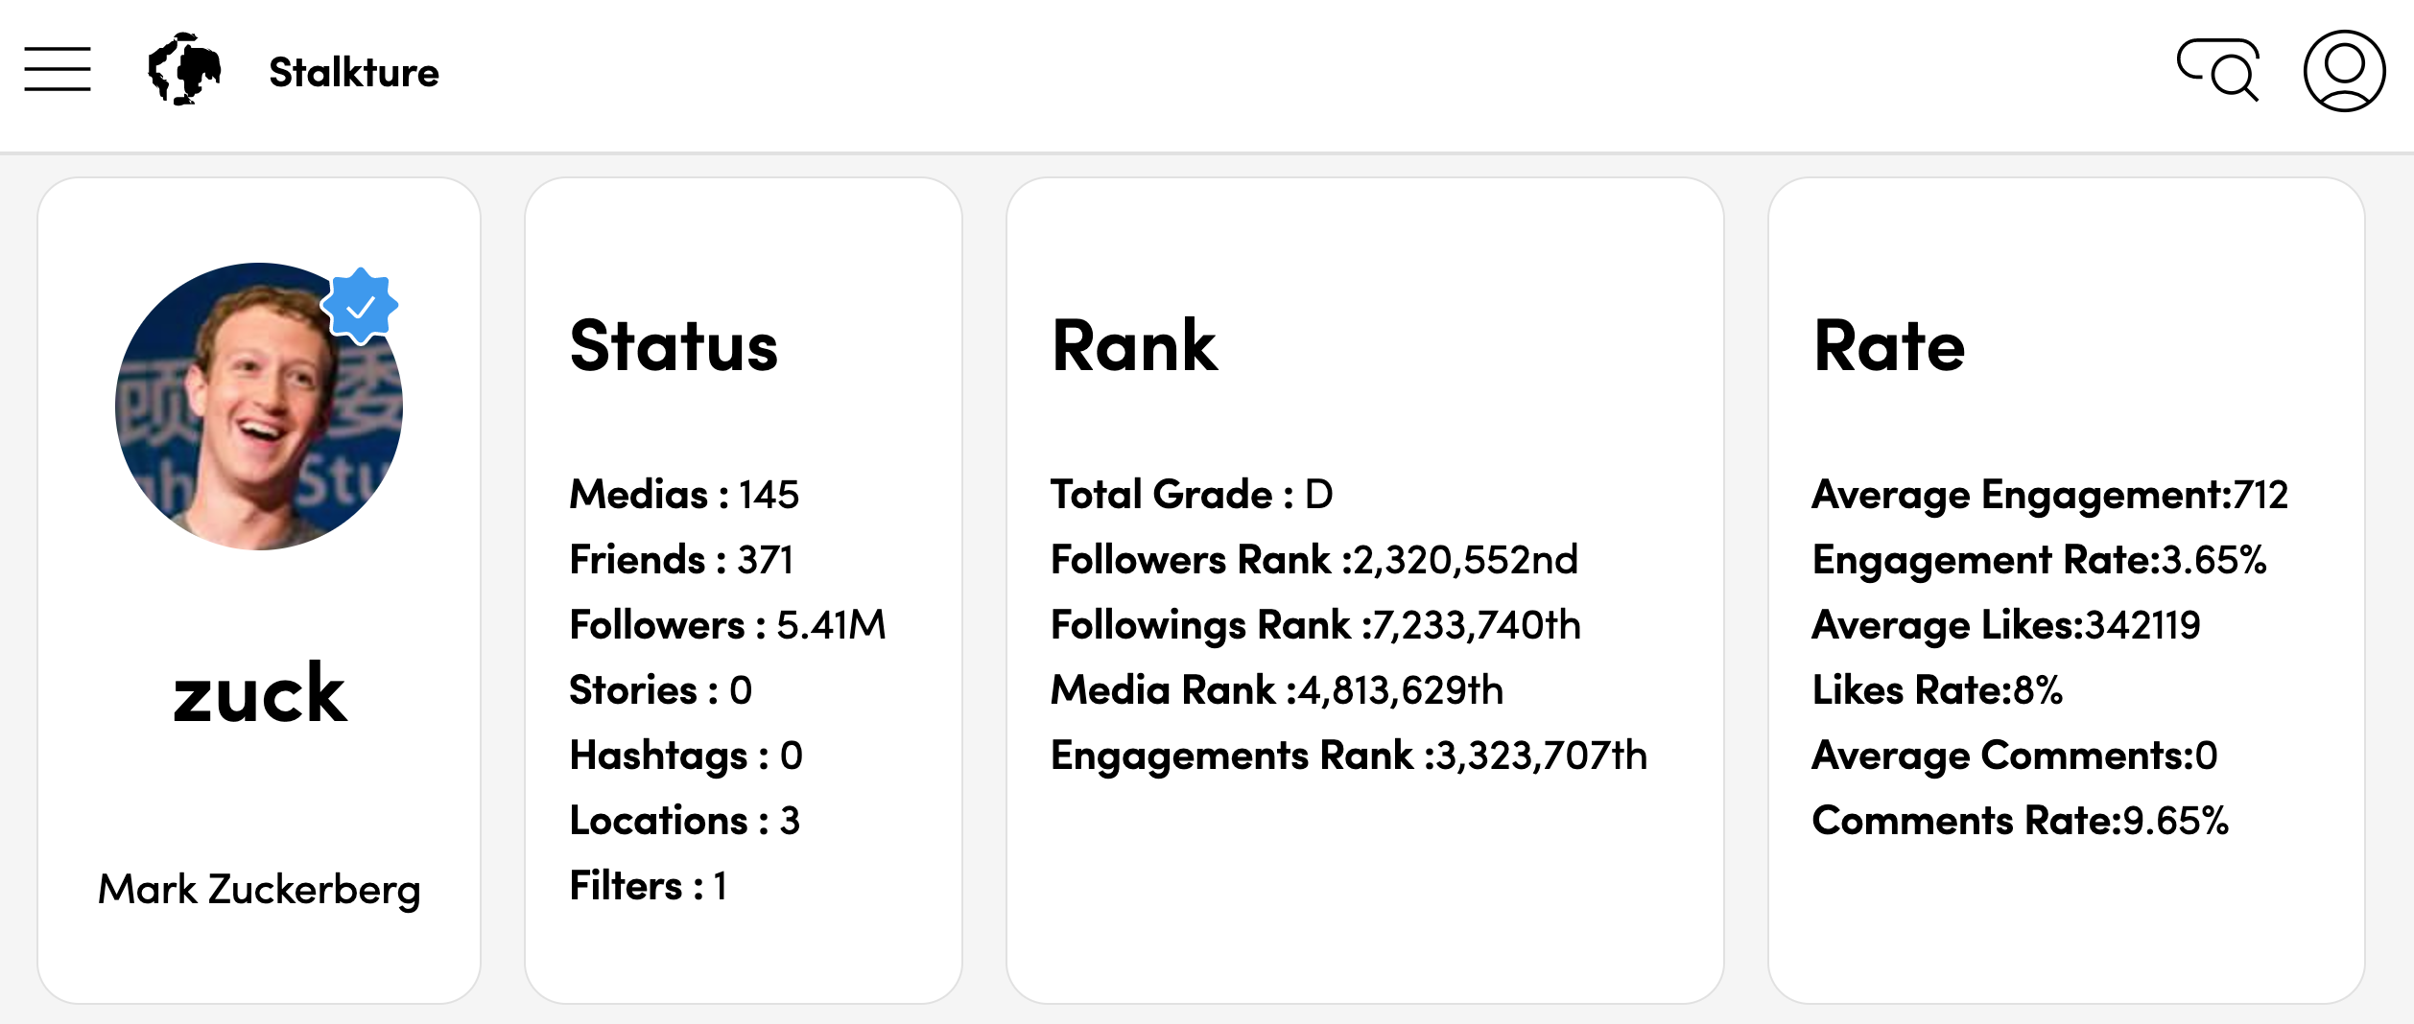Screen dimensions: 2414x1024
Task: Click the Status card heading
Action: pyautogui.click(x=674, y=346)
